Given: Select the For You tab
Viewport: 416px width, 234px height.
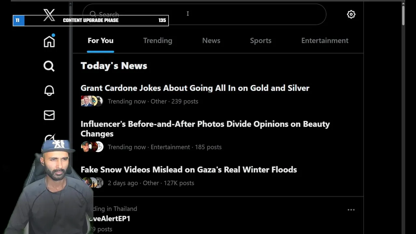Looking at the screenshot, I should (x=100, y=41).
